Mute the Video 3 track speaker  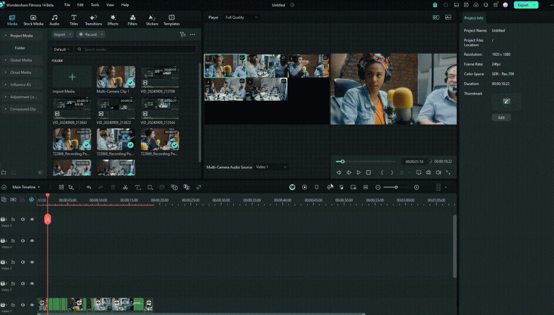tap(23, 262)
